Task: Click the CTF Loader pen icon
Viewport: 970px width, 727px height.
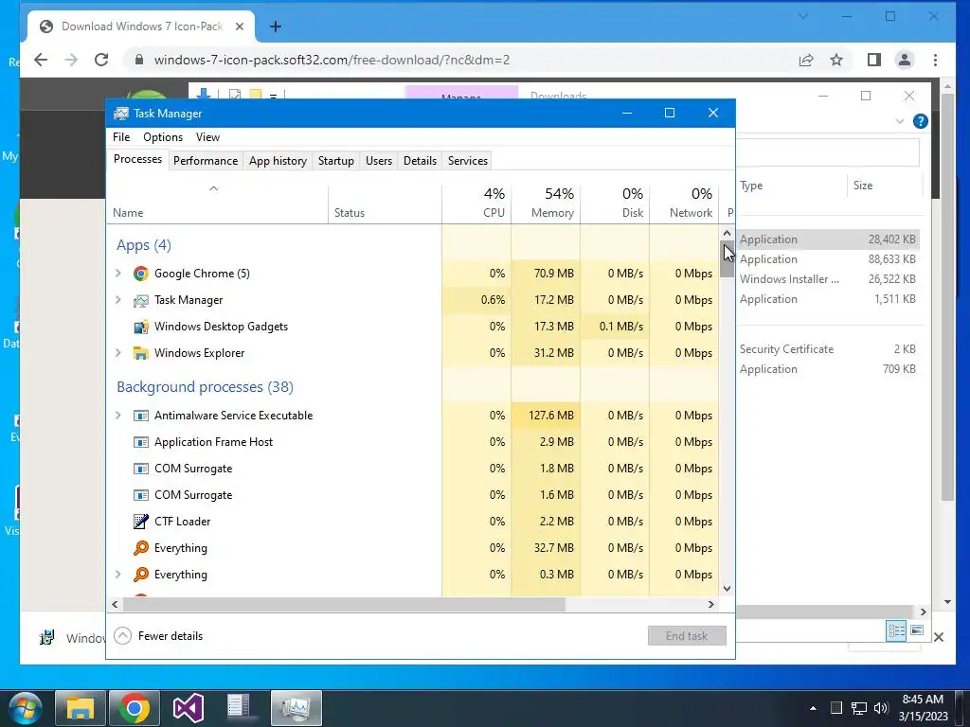Action: 141,522
